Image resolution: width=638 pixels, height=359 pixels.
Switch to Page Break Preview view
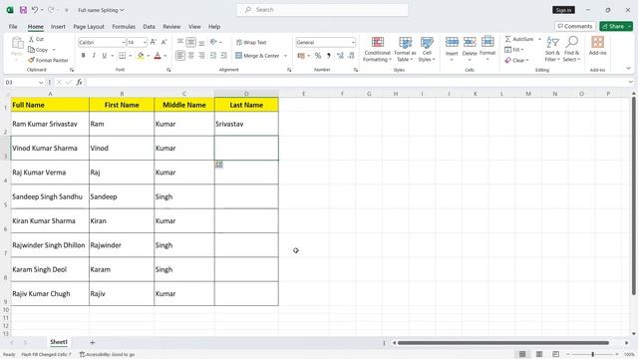pyautogui.click(x=555, y=354)
